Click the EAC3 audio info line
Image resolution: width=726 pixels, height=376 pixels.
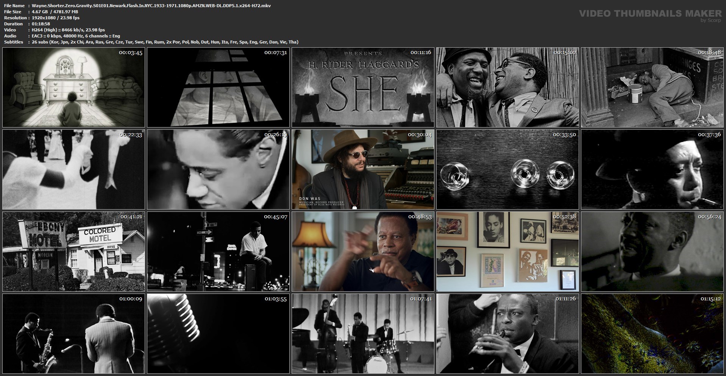pos(76,36)
